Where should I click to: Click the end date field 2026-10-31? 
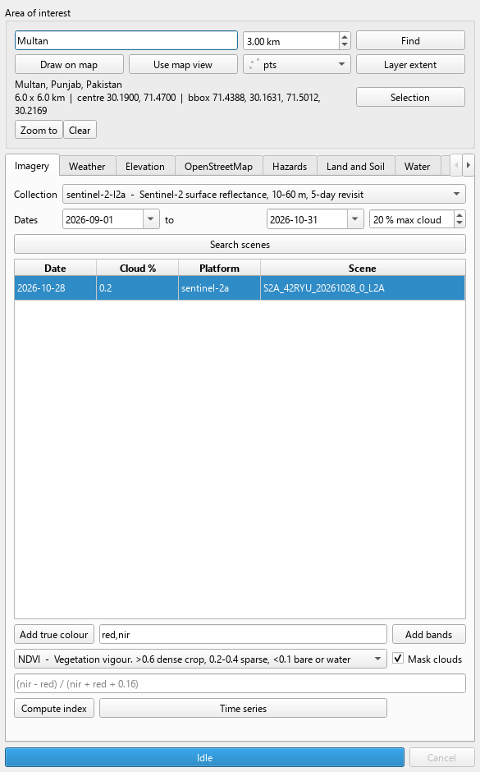(x=308, y=220)
